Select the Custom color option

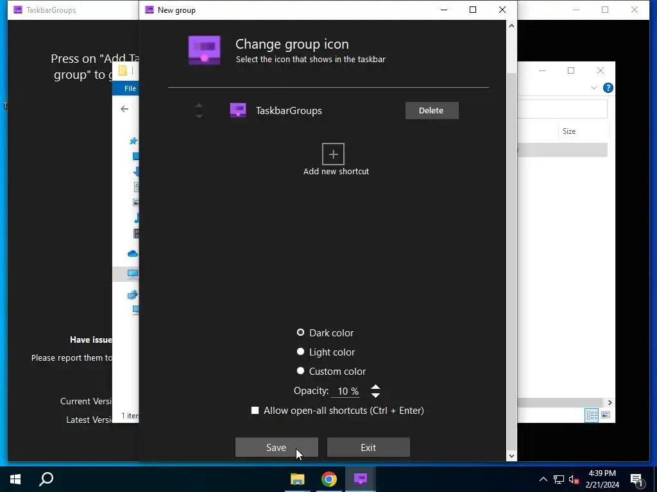pyautogui.click(x=300, y=371)
